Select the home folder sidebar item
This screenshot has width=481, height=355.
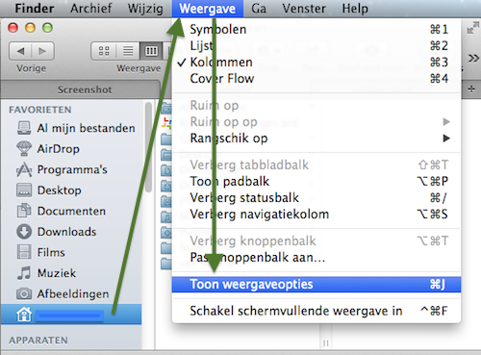pos(71,315)
